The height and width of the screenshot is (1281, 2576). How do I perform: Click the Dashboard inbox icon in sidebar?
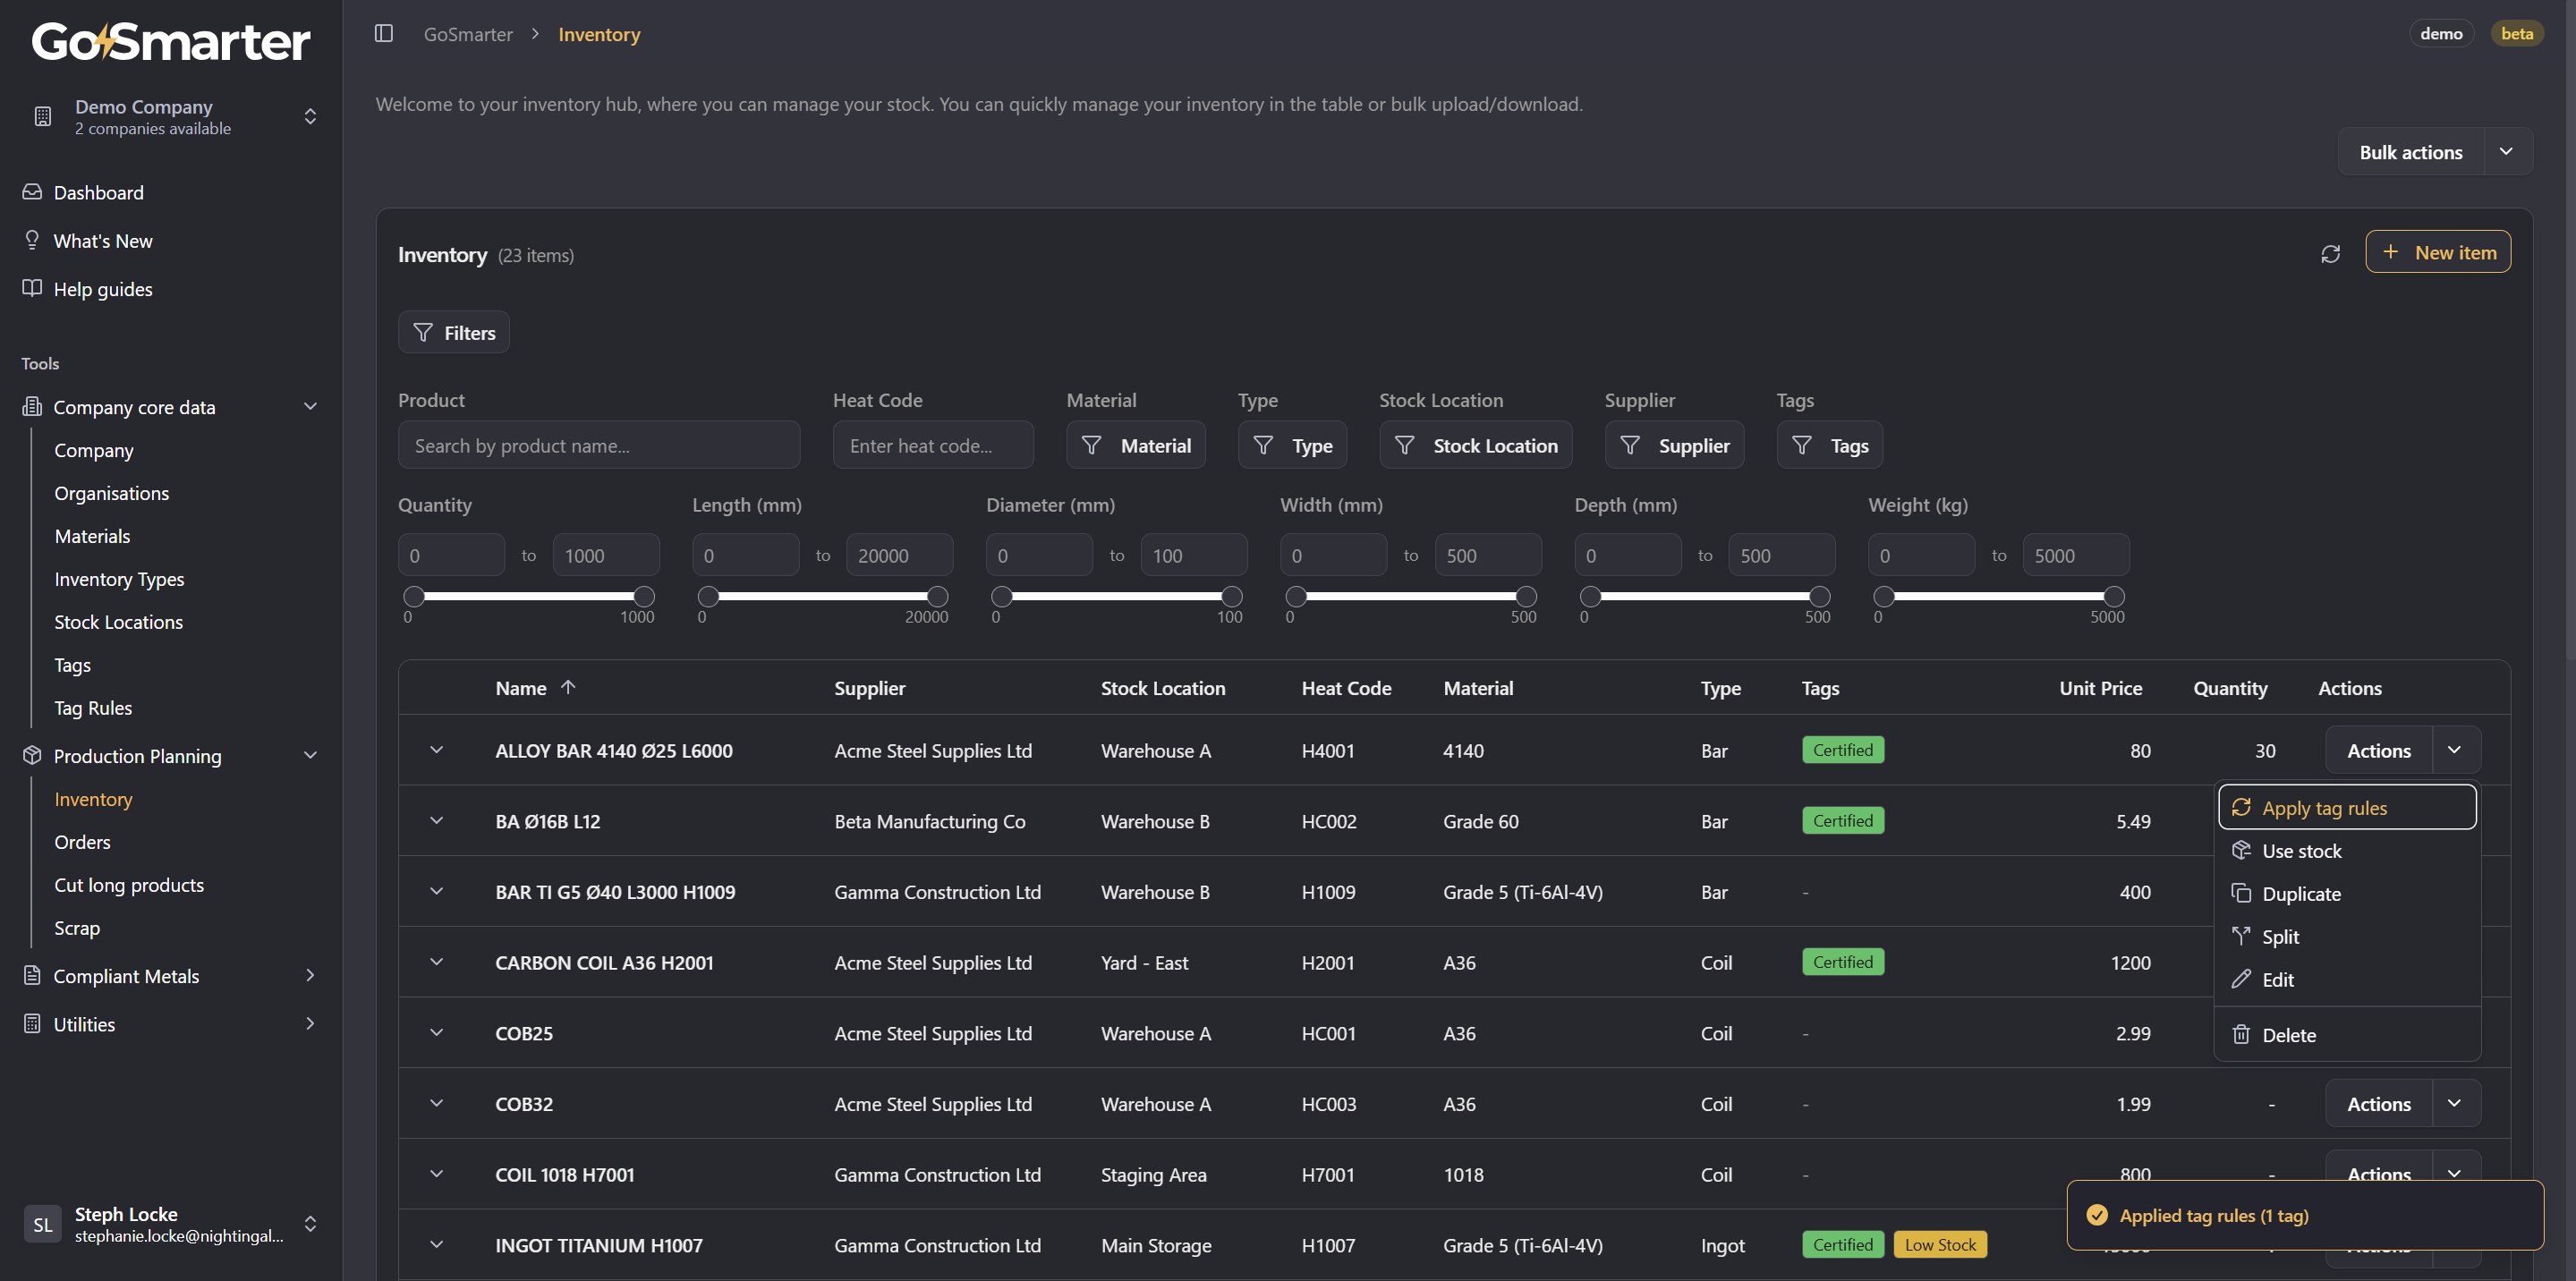pyautogui.click(x=32, y=192)
